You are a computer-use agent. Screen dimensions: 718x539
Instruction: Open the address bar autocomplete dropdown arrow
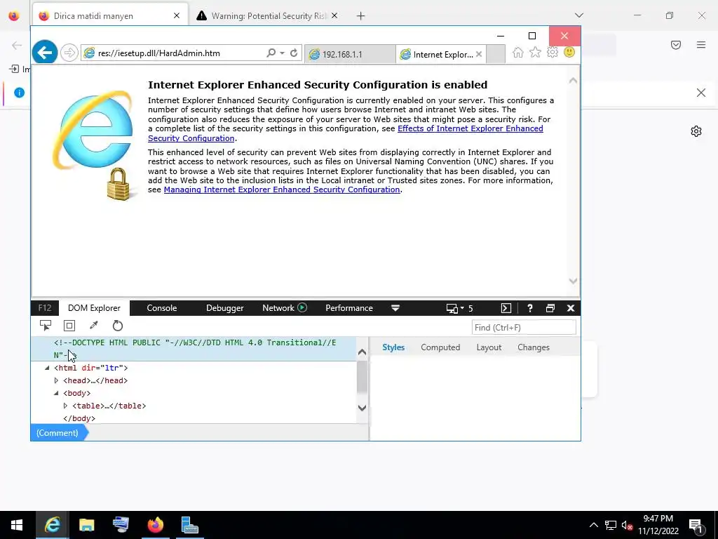[282, 53]
